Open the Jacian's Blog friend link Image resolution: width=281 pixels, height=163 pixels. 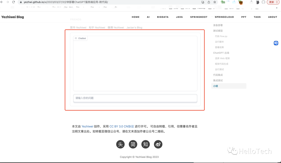click(x=134, y=28)
